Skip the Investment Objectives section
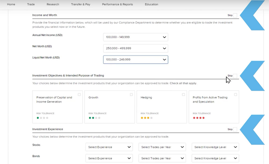Image resolution: width=269 pixels, height=164 pixels. [x=235, y=76]
